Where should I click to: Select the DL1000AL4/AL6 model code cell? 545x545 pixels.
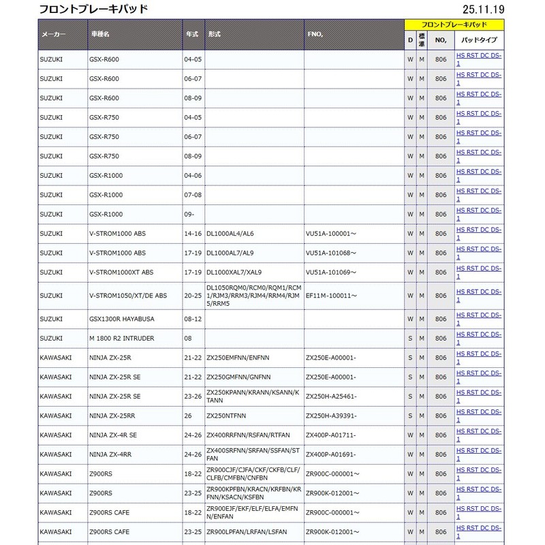[254, 234]
